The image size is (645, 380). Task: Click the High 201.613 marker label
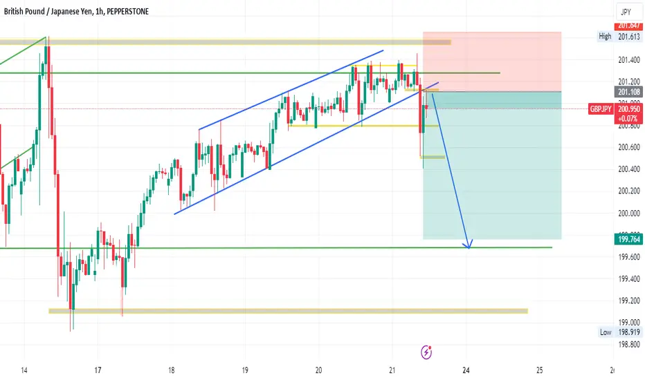point(620,37)
